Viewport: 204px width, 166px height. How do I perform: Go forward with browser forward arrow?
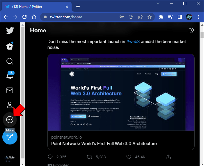click(15, 17)
